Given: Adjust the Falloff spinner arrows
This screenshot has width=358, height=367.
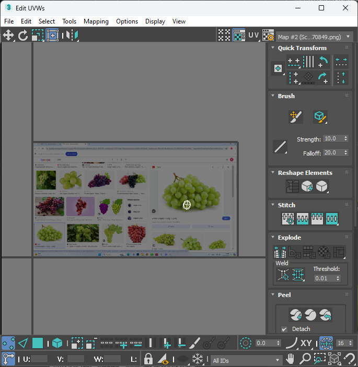Looking at the screenshot, I should click(346, 152).
